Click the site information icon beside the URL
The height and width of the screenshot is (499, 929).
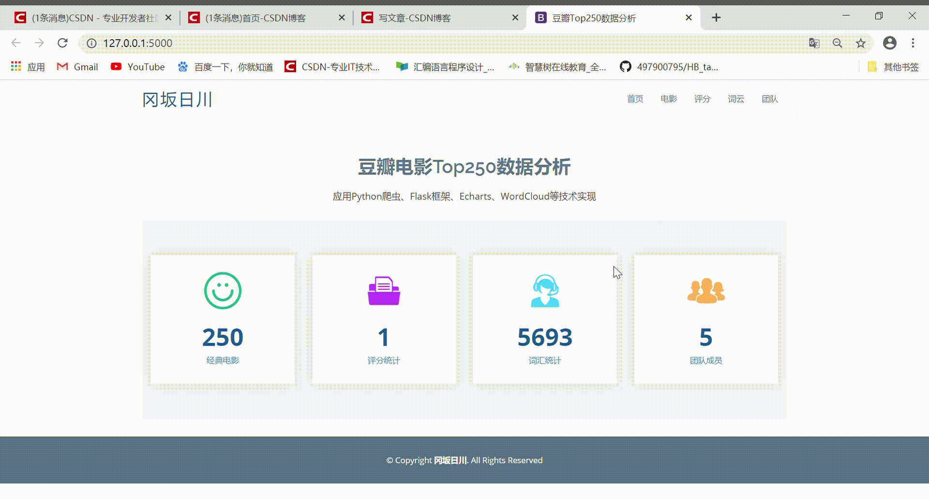pyautogui.click(x=91, y=43)
